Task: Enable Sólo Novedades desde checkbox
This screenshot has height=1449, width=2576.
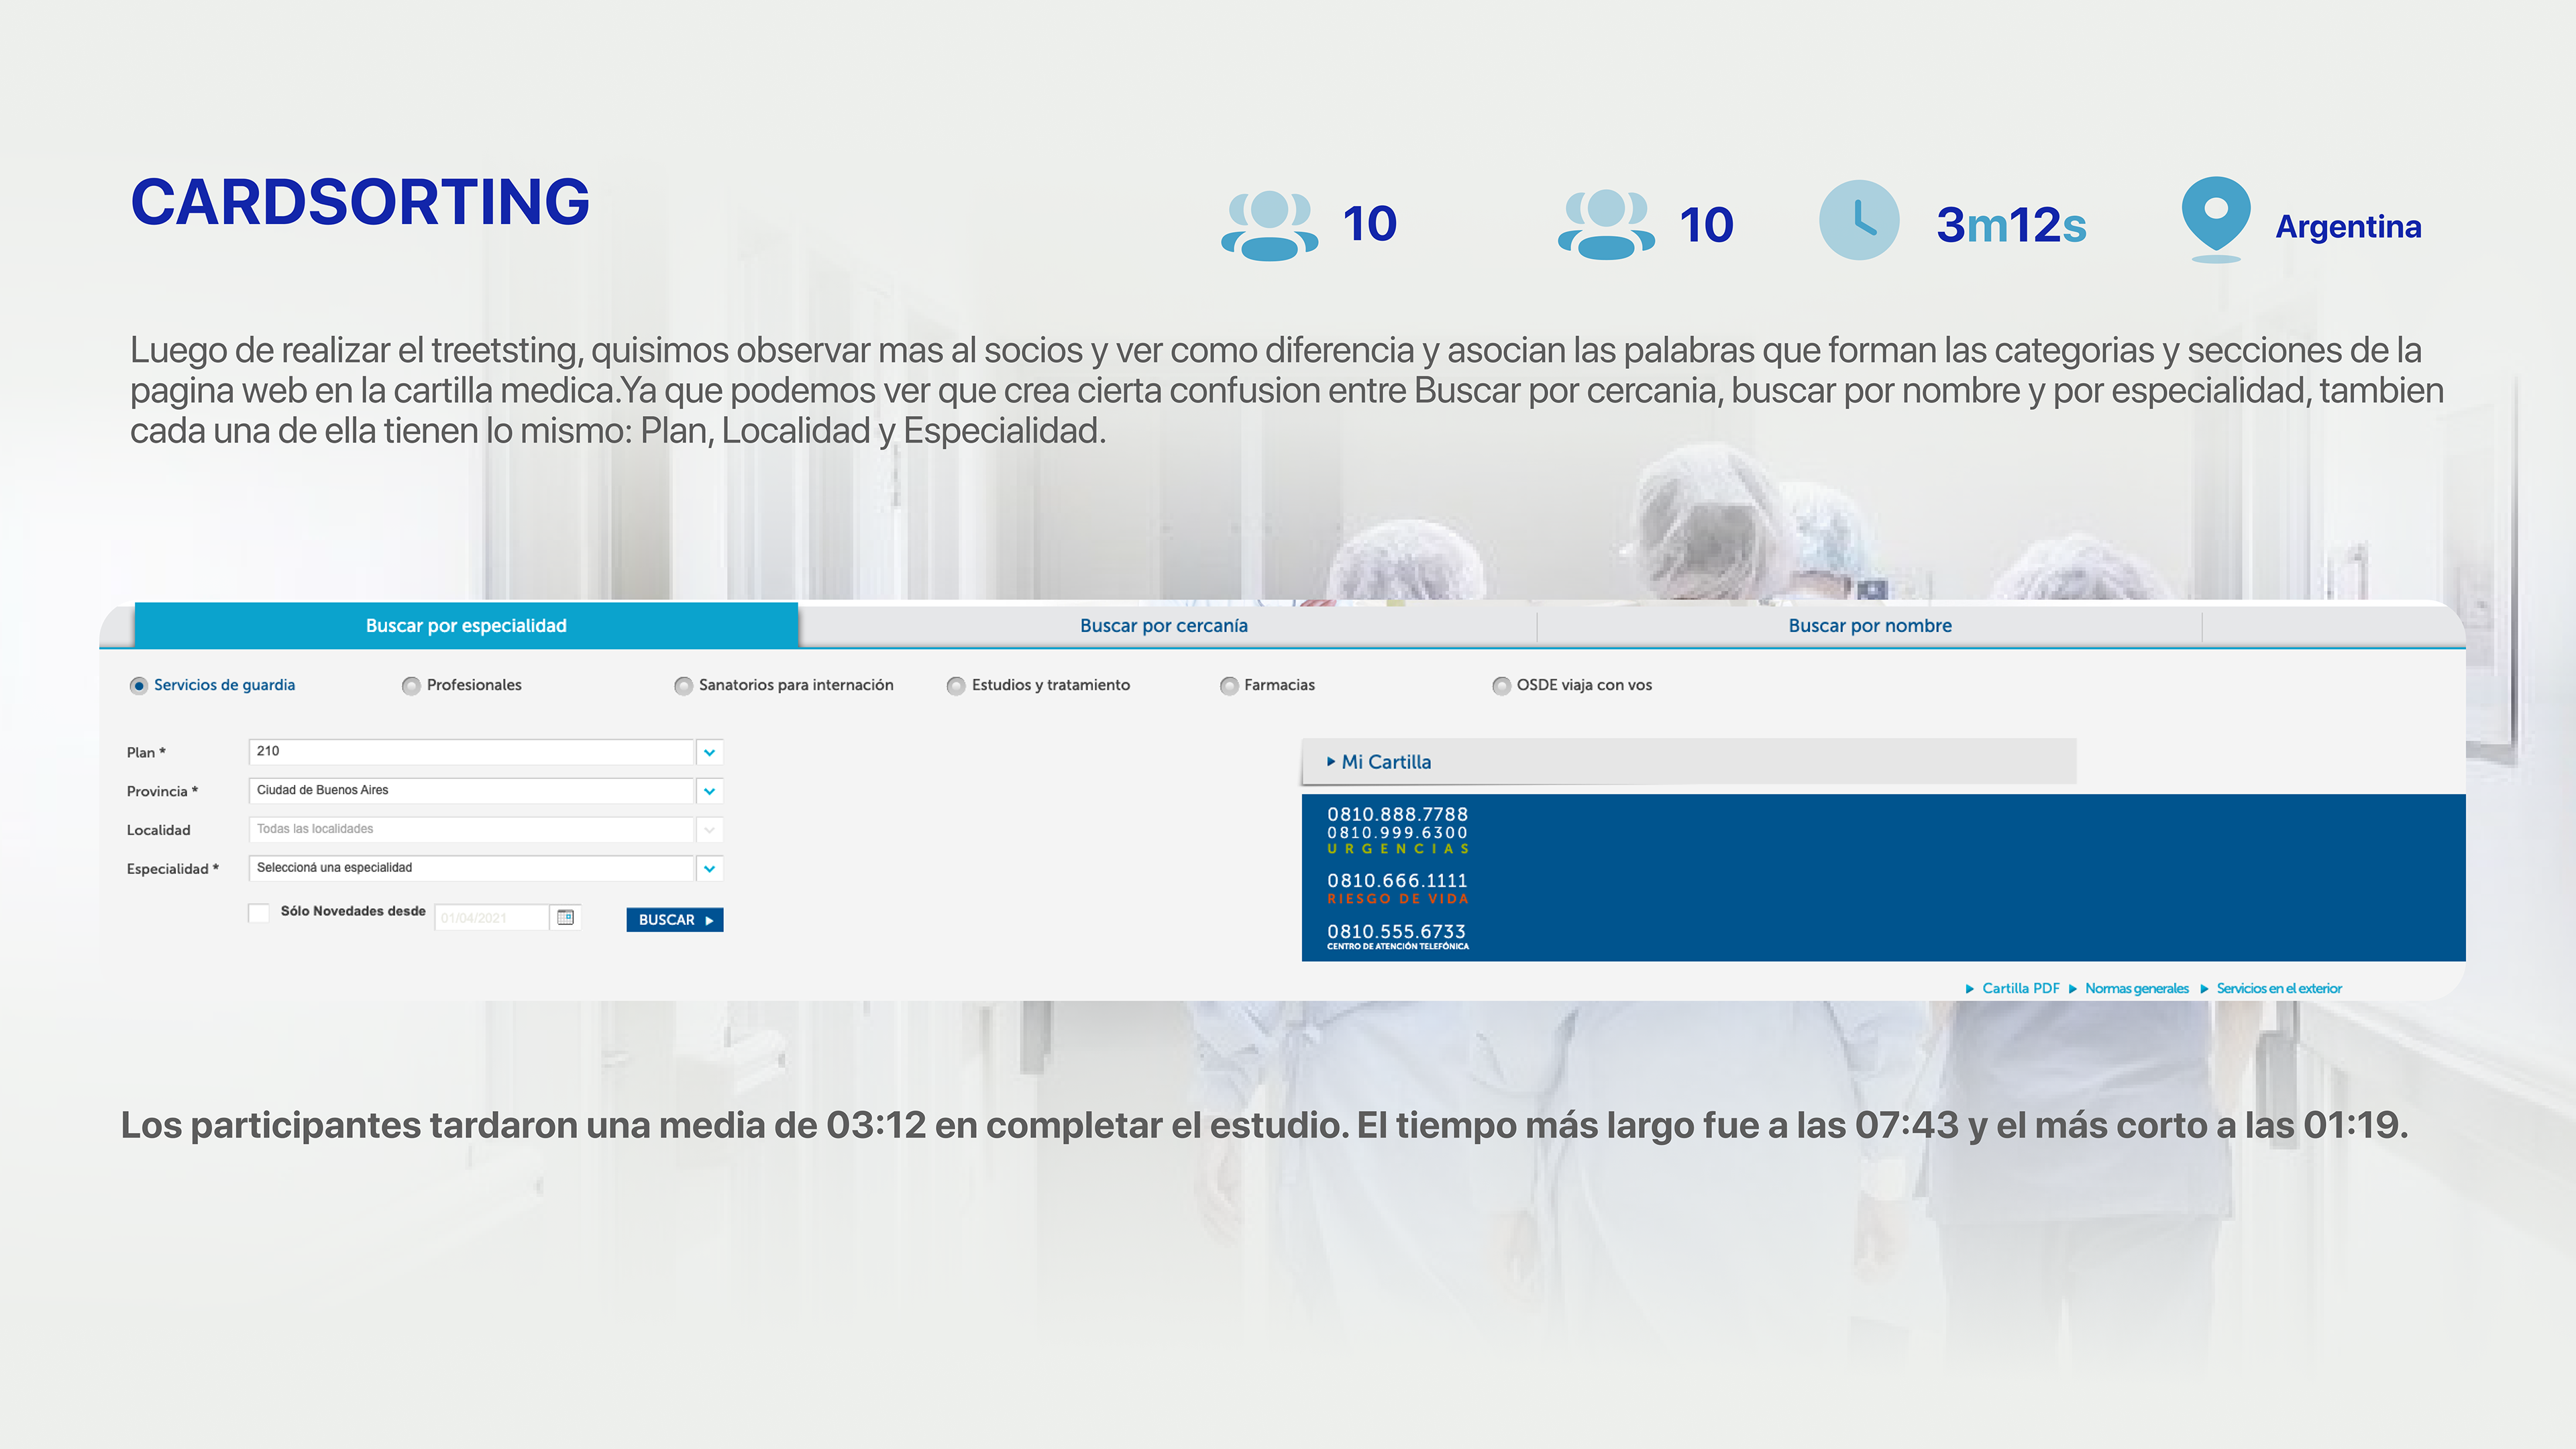Action: click(x=259, y=912)
